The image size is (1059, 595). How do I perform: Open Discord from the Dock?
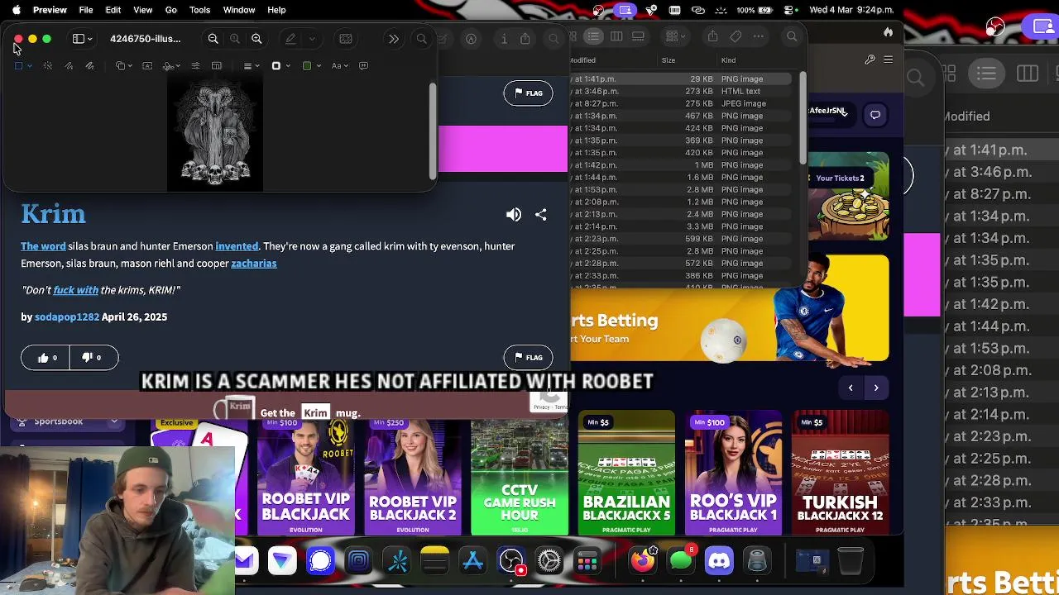[719, 561]
